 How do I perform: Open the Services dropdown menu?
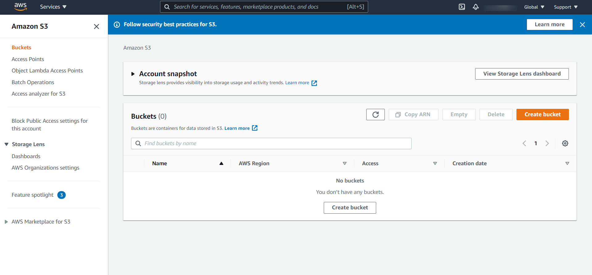(x=53, y=7)
